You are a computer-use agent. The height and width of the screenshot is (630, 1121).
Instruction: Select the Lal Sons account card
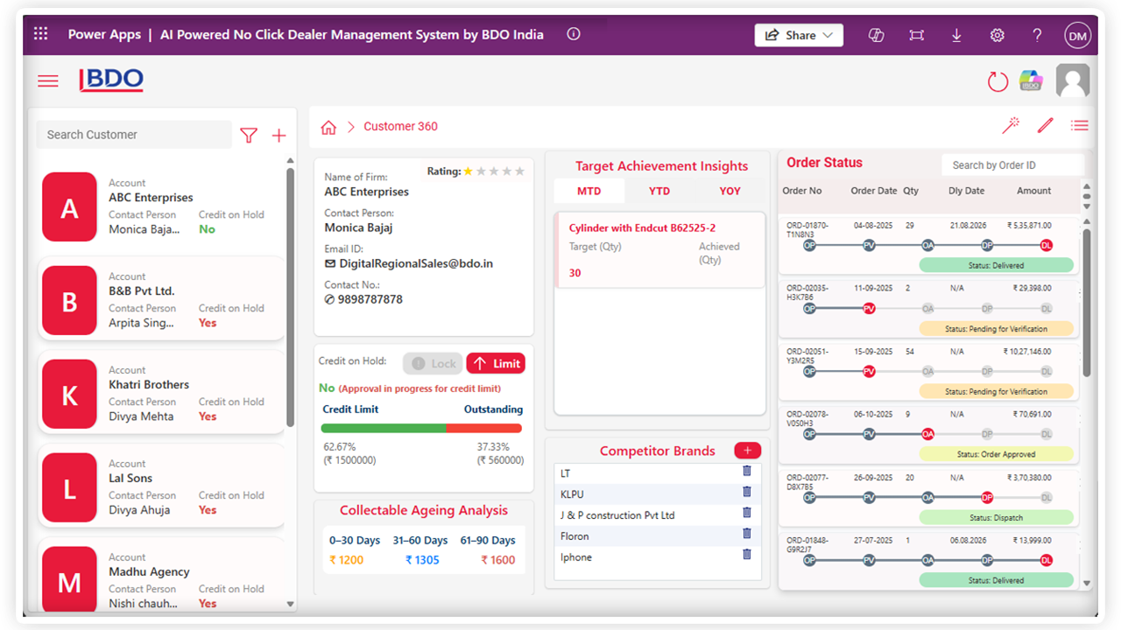163,486
